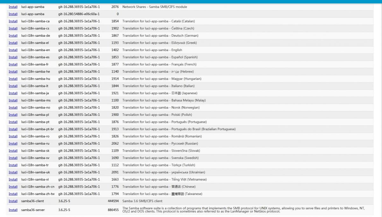Install the luci-i18n-samba-es package
This screenshot has width=382, height=217.
(x=13, y=57)
